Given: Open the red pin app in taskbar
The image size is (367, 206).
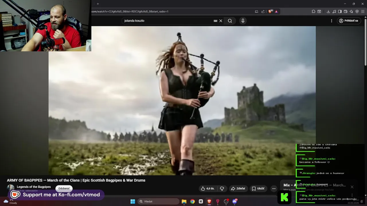Looking at the screenshot, I should click(x=218, y=201).
